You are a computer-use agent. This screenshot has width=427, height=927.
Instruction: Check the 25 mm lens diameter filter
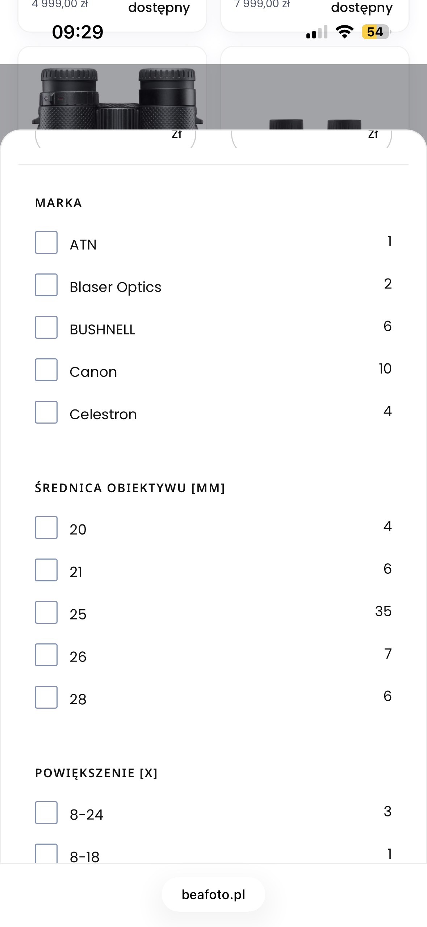click(46, 612)
